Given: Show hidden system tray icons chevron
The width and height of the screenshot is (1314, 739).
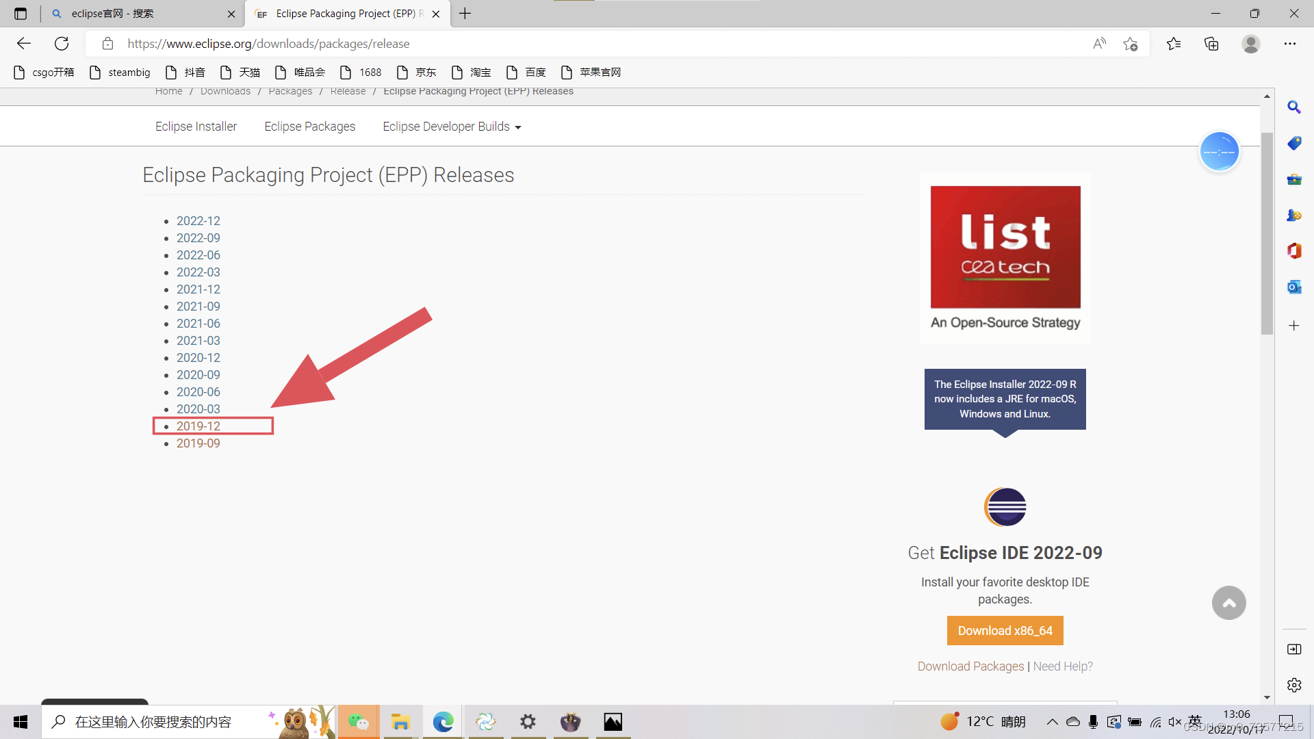Looking at the screenshot, I should pos(1052,722).
